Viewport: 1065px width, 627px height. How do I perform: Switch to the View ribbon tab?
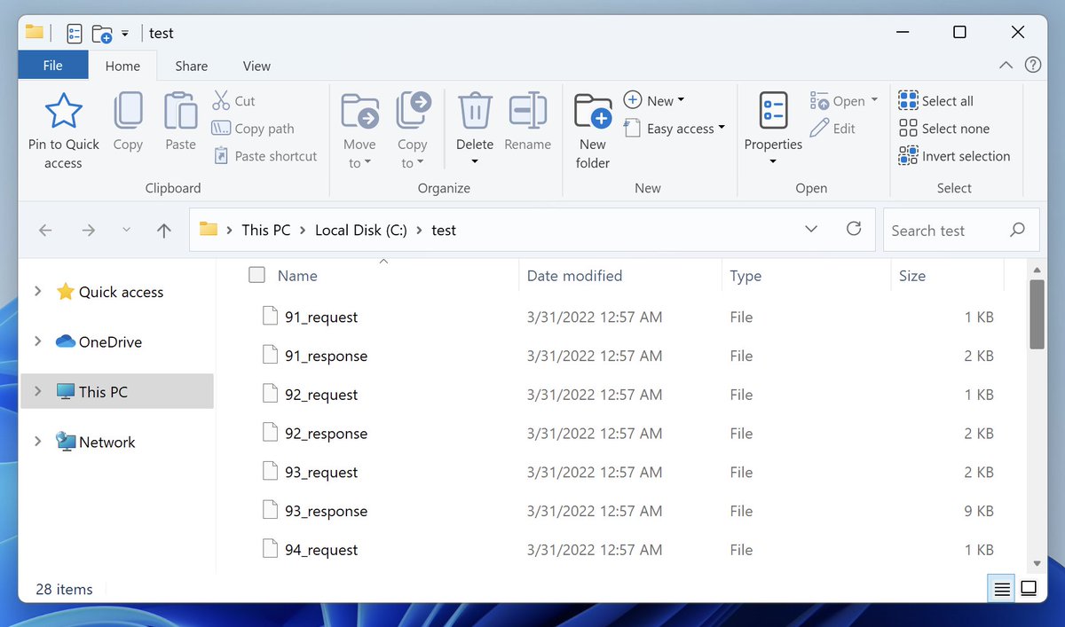pos(256,66)
